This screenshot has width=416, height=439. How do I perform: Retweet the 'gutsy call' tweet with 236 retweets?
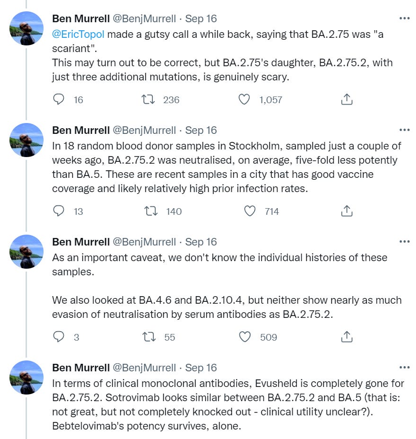point(148,99)
